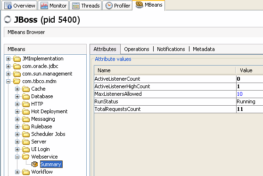Expand the Scheduler Jobs node
Image resolution: width=263 pixels, height=176 pixels.
pos(17,134)
